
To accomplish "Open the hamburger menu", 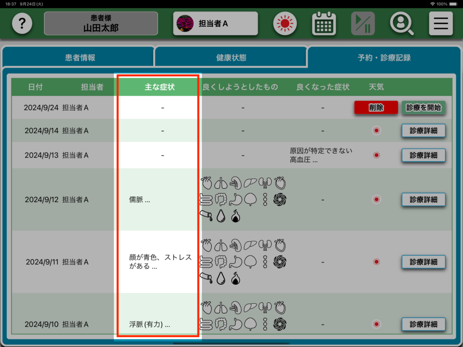I will click(440, 23).
